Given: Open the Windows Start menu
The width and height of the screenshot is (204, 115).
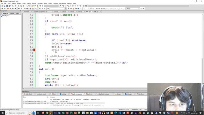Looking at the screenshot, I should click(2, 113).
